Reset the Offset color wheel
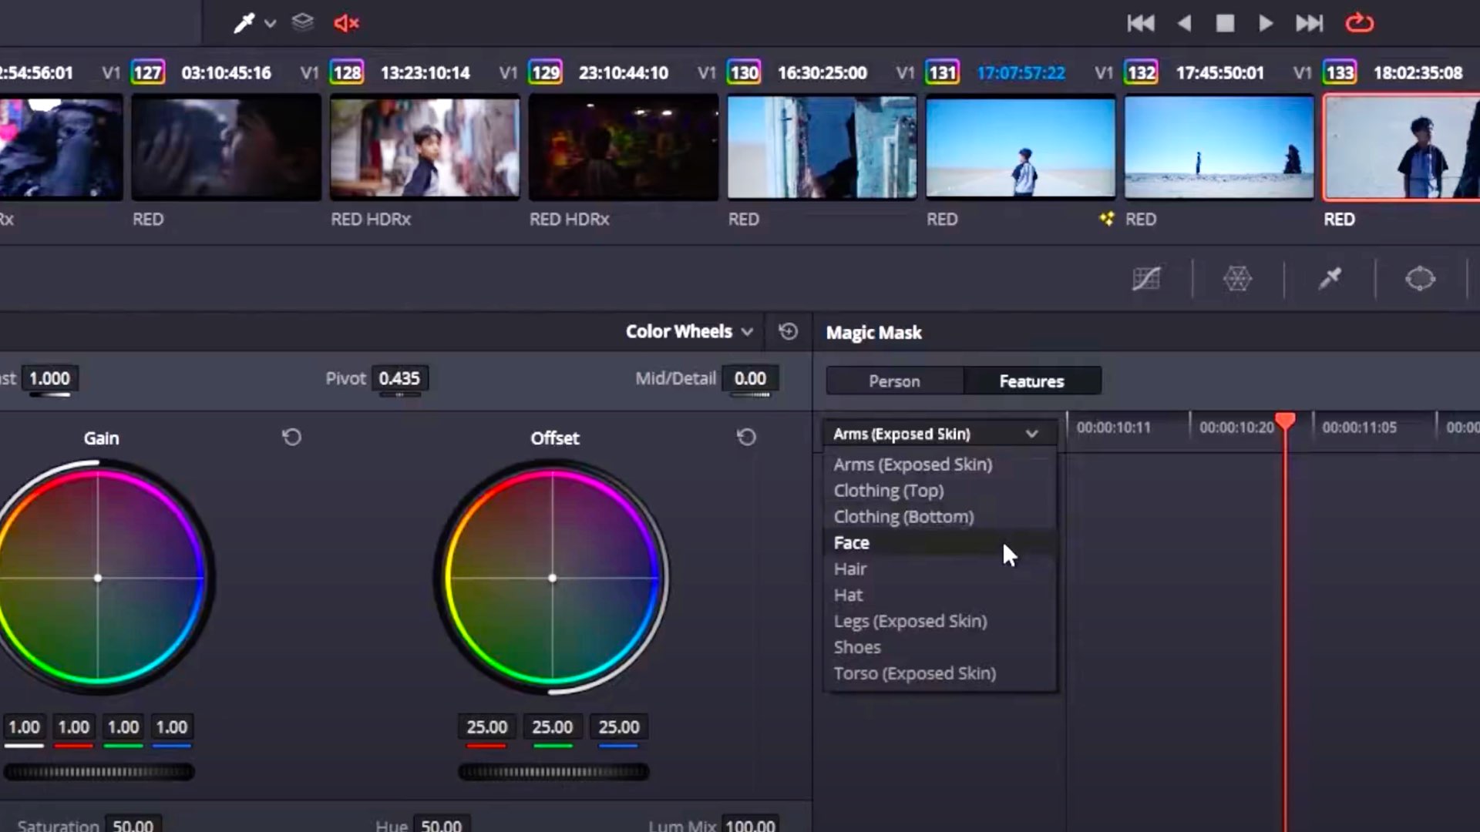Screen dimensions: 1480x832 (746, 438)
